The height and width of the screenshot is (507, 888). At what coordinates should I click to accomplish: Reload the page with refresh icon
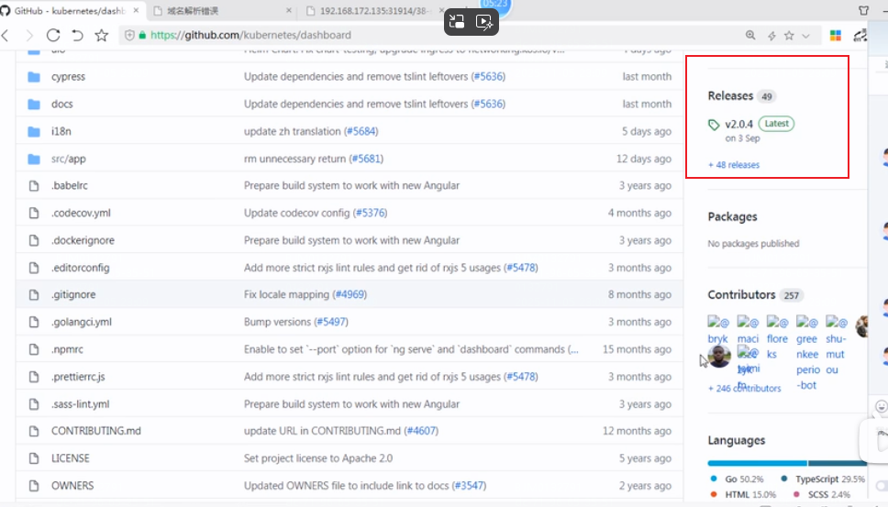[53, 35]
